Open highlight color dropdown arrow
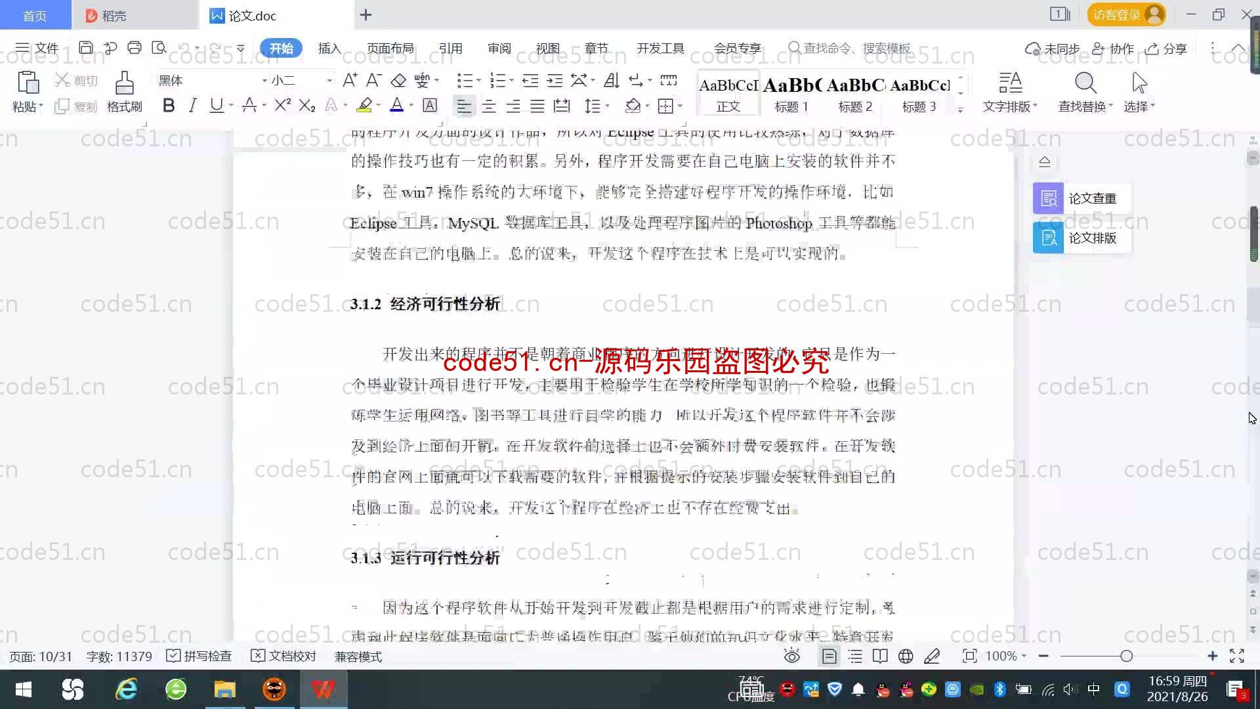1260x709 pixels. pyautogui.click(x=379, y=105)
